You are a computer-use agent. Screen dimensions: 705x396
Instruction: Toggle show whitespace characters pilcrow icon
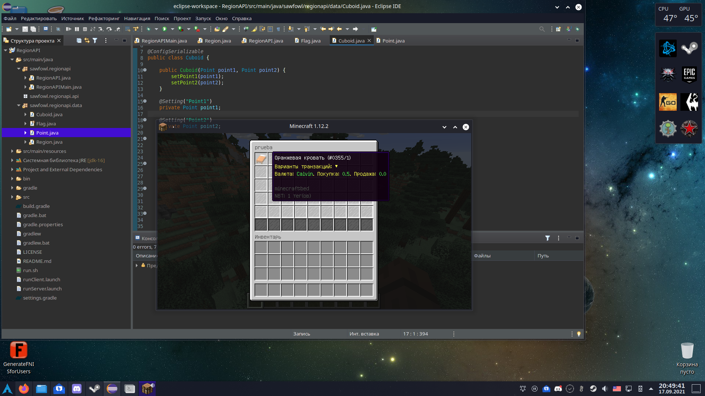278,29
